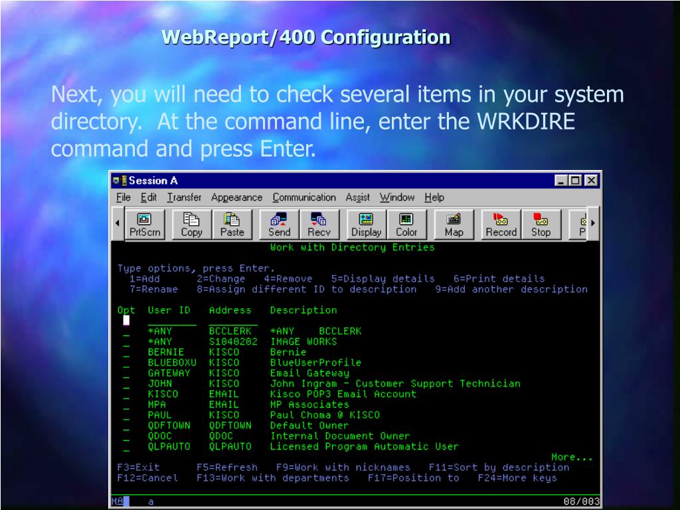Click Paul Choma @ KISCO description
This screenshot has height=510, width=680.
(325, 415)
